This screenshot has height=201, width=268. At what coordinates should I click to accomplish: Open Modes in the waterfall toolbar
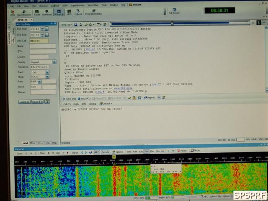coord(196,150)
